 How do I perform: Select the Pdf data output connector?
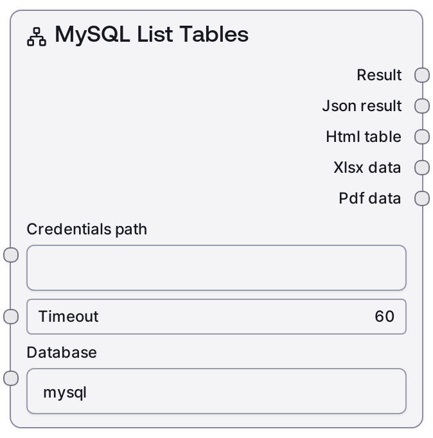tap(422, 198)
